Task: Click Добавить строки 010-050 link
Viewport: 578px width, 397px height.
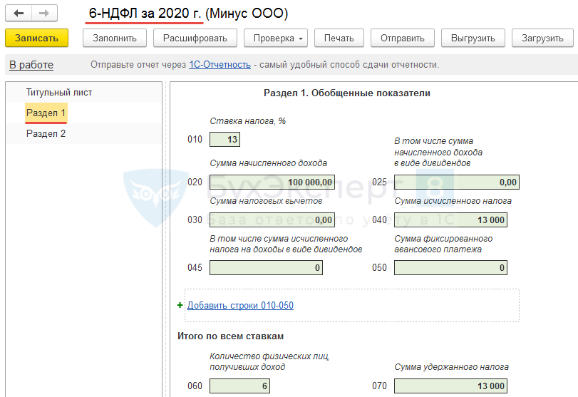Action: coord(240,305)
